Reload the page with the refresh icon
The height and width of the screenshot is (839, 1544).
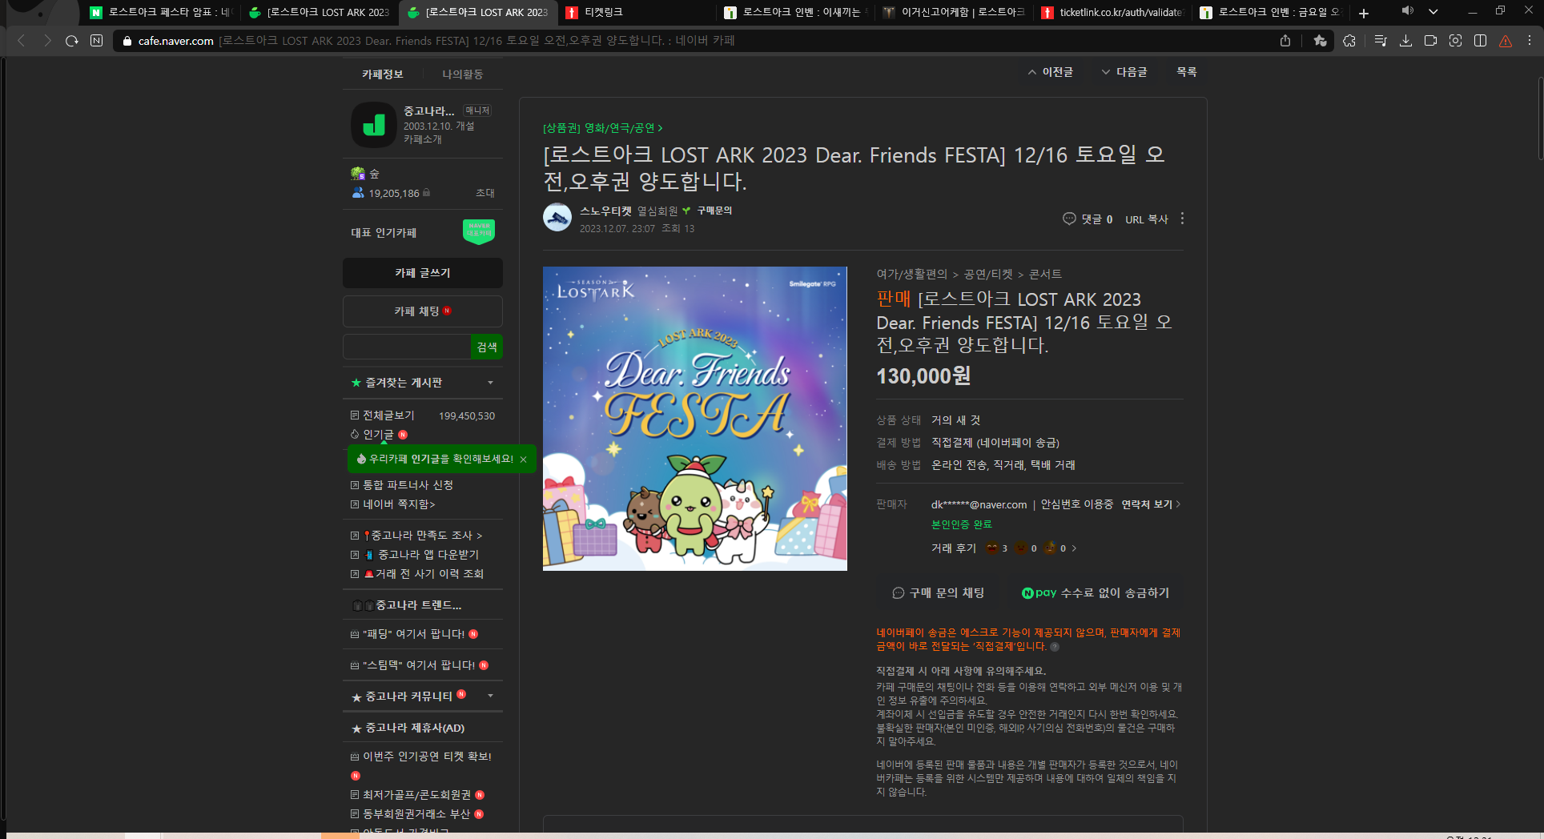(x=72, y=41)
